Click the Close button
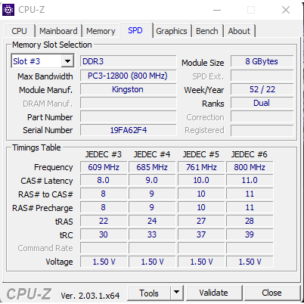 271,293
